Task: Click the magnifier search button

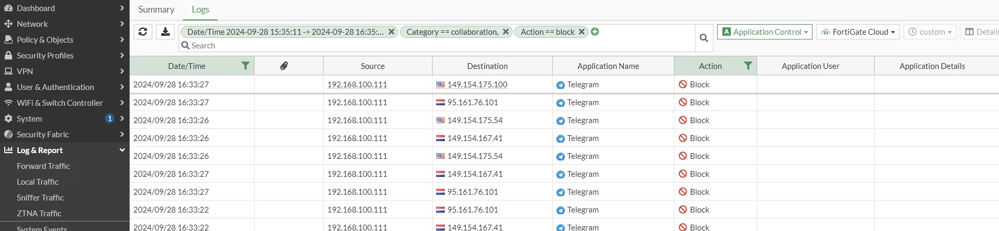Action: [704, 38]
